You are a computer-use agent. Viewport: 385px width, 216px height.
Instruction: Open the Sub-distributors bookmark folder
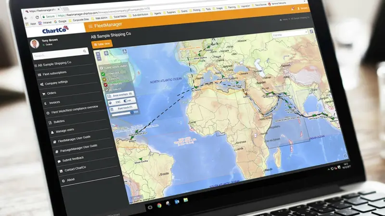coord(138,15)
